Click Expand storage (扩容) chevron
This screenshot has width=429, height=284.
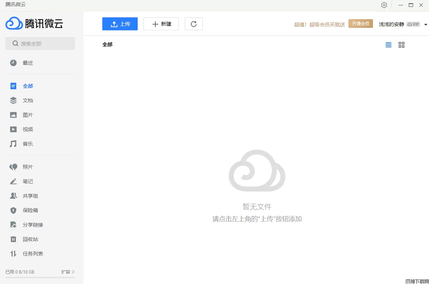tap(73, 272)
